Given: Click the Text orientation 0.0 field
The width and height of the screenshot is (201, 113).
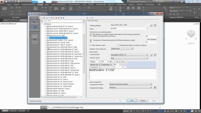Looking at the screenshot, I should 151,42.
